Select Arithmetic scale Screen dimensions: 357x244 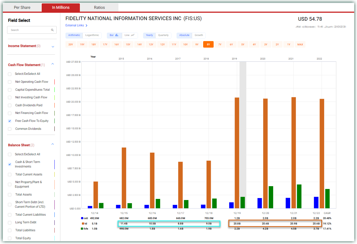74,35
